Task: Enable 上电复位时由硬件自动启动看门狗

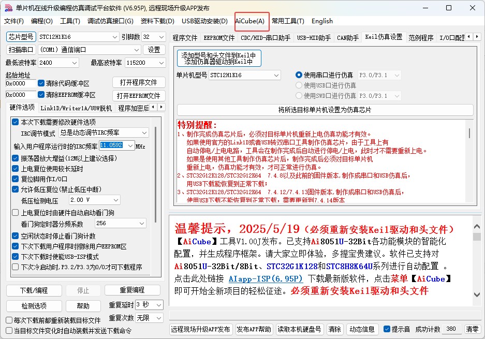Action: click(15, 213)
